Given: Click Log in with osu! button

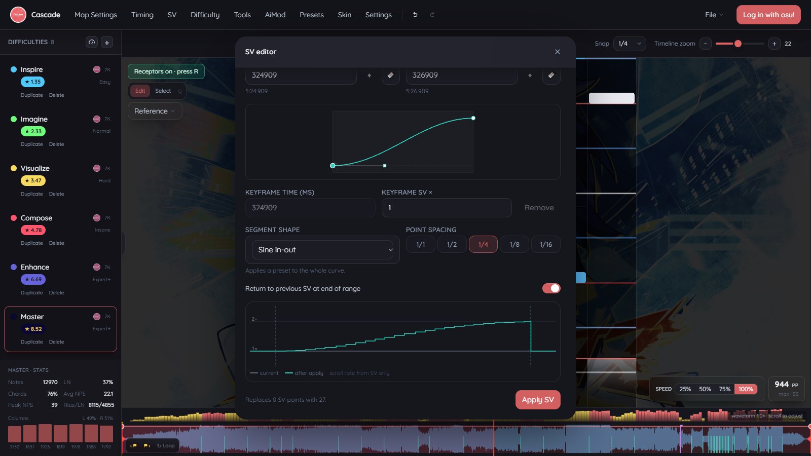Looking at the screenshot, I should click(x=768, y=15).
